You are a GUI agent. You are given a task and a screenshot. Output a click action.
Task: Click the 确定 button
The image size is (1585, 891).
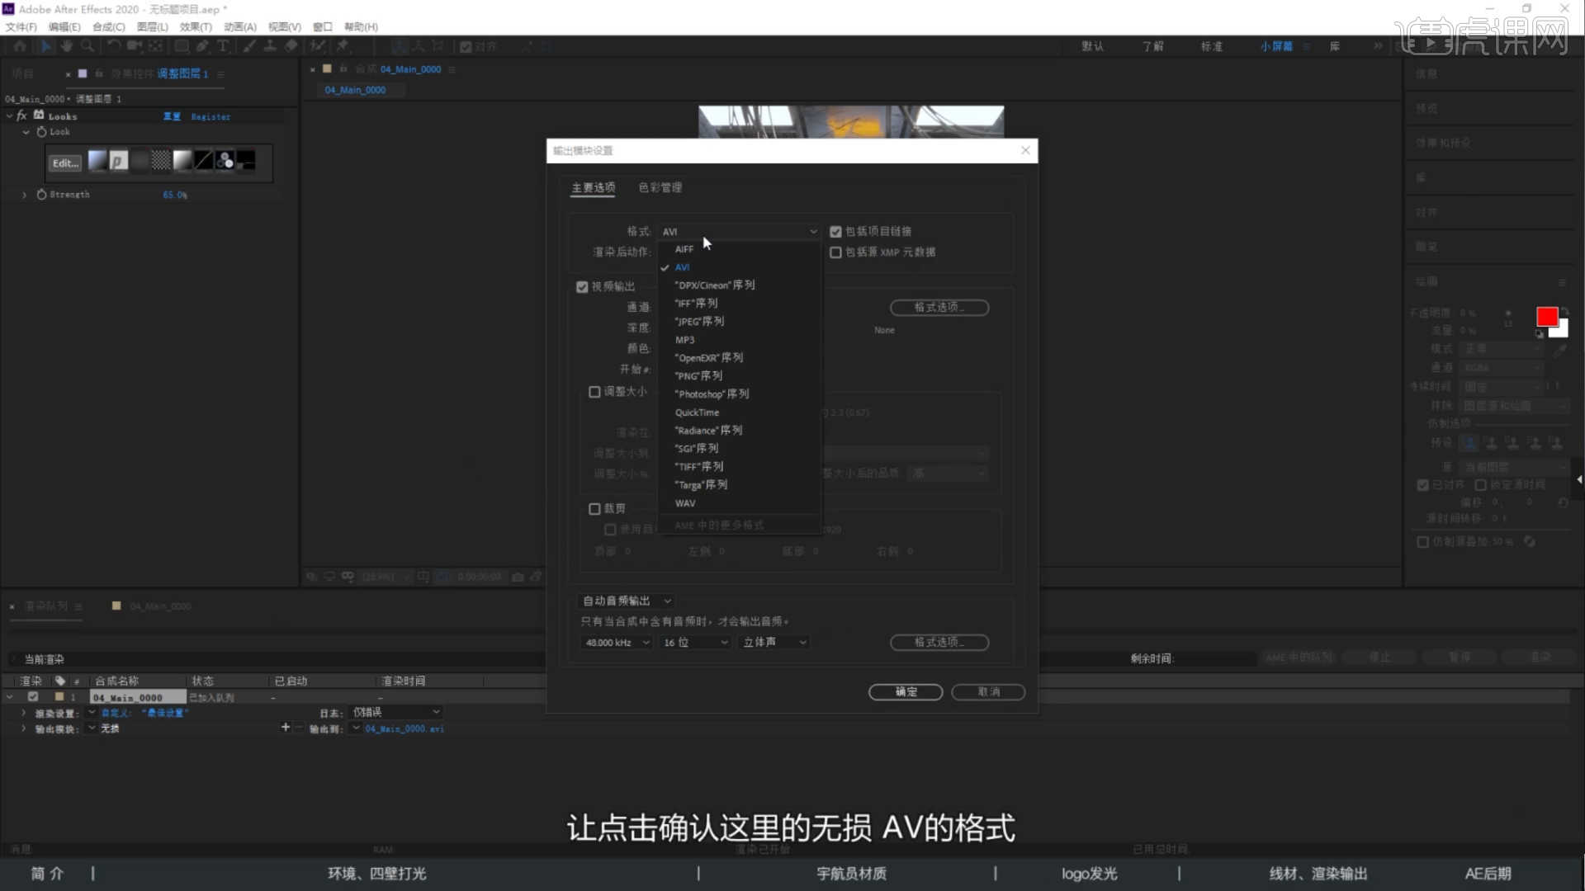coord(905,692)
